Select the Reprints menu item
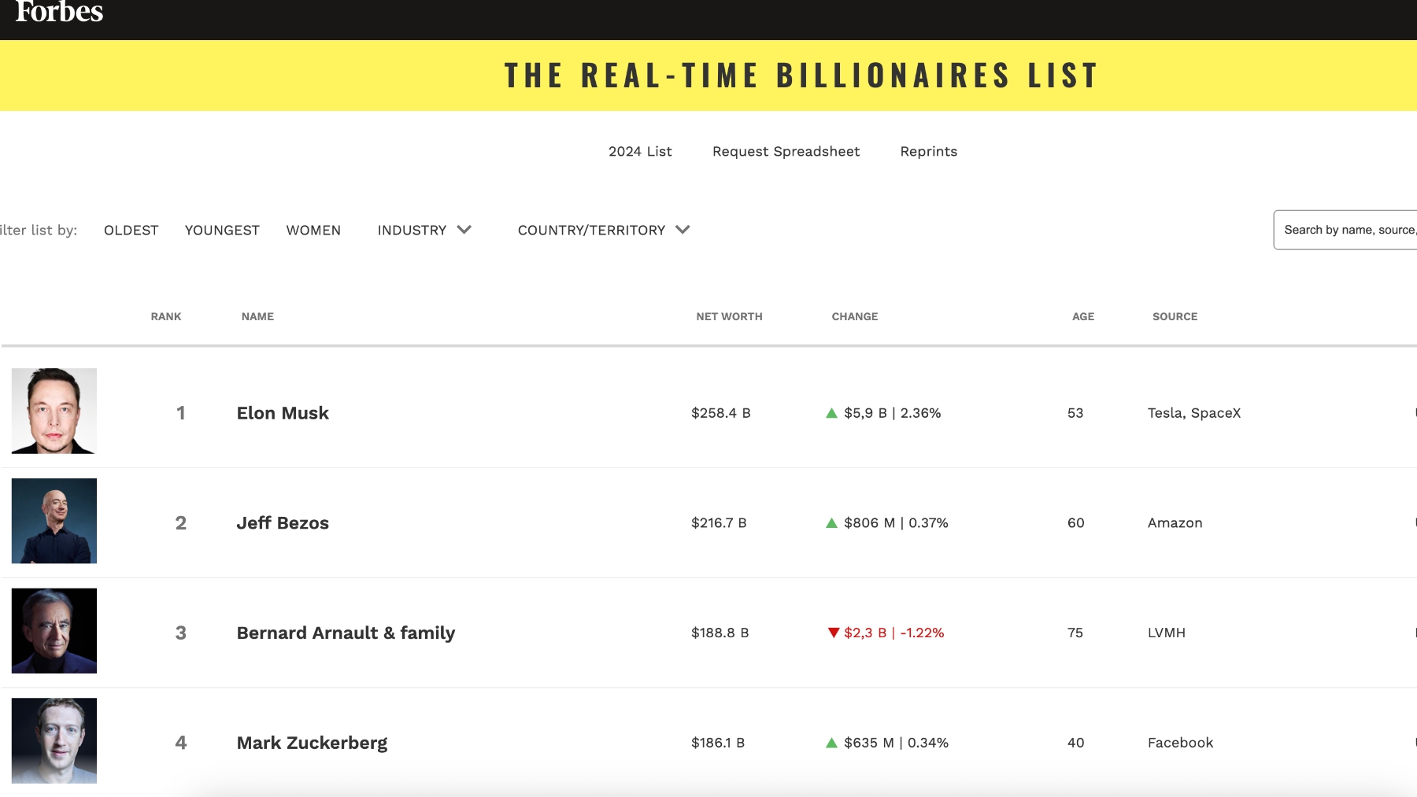This screenshot has height=797, width=1417. pos(929,150)
